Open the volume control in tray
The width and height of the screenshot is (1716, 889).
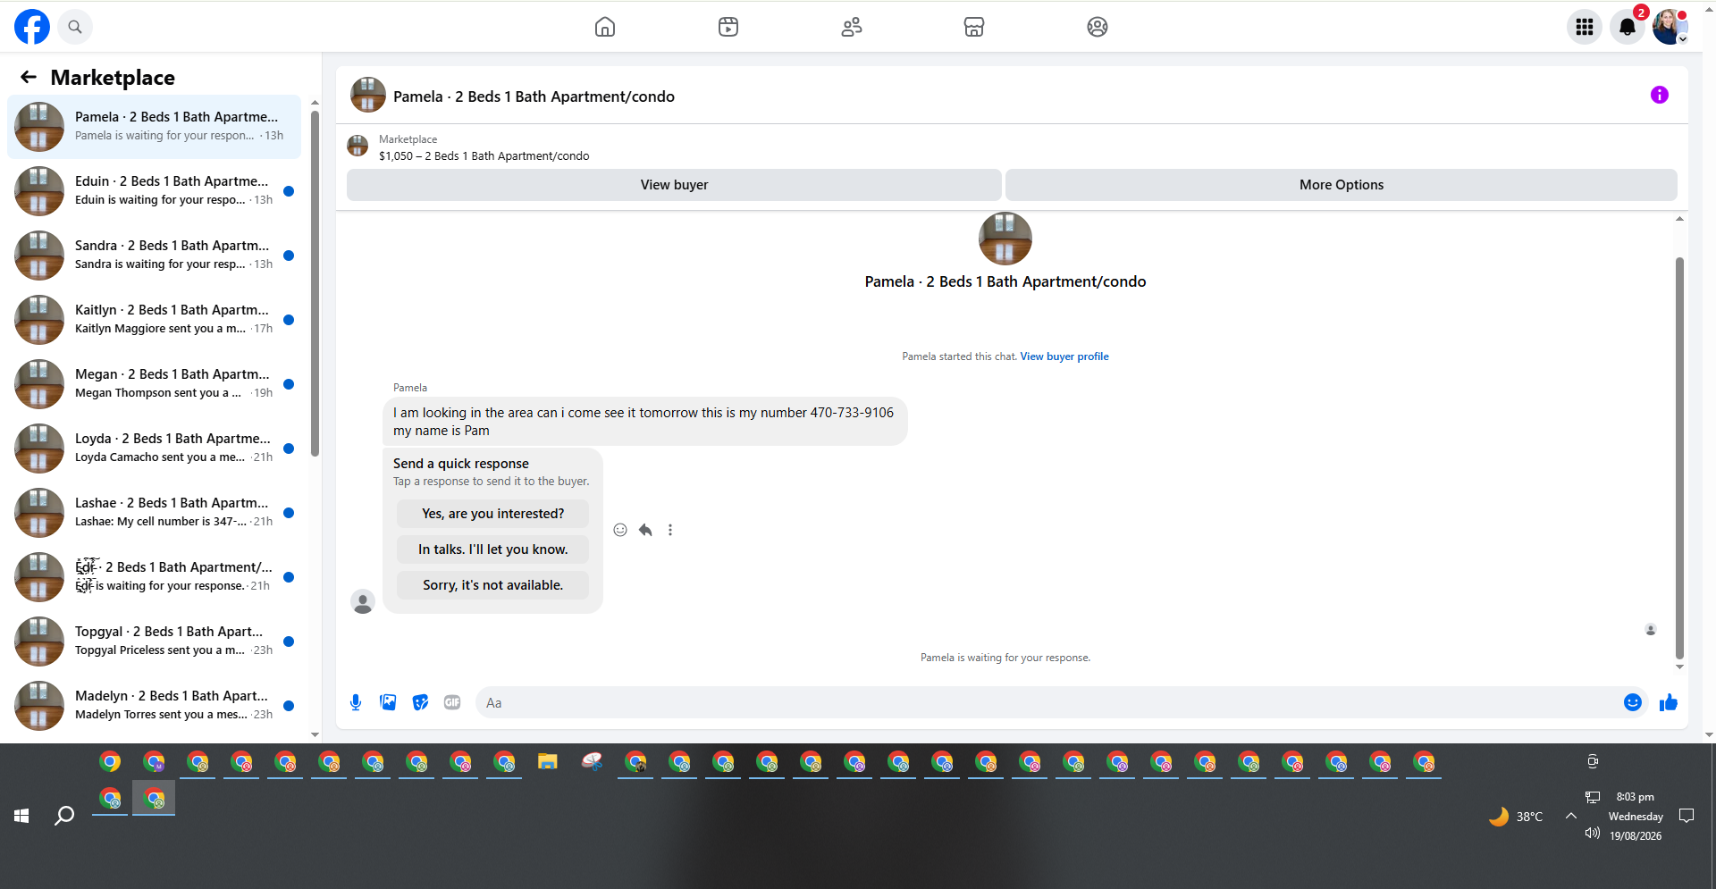1592,834
